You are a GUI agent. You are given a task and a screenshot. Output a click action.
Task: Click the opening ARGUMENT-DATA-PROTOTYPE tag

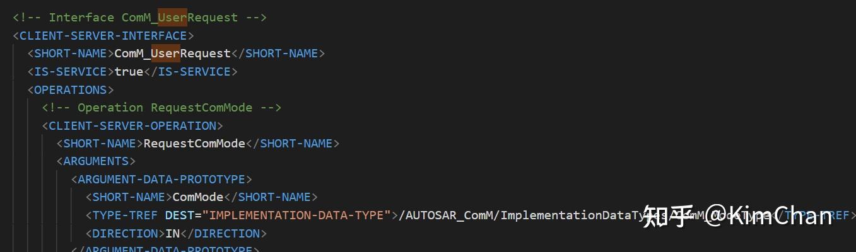click(x=161, y=180)
